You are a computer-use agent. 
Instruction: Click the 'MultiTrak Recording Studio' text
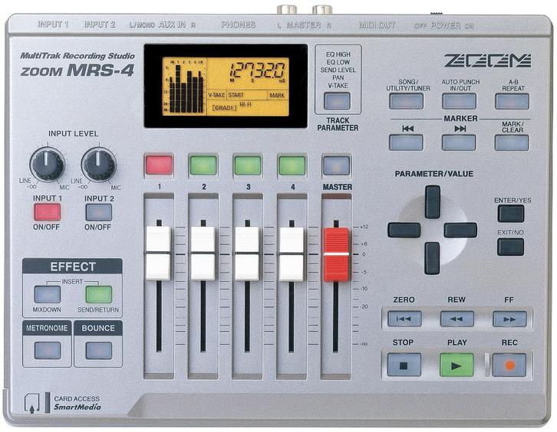click(x=77, y=56)
